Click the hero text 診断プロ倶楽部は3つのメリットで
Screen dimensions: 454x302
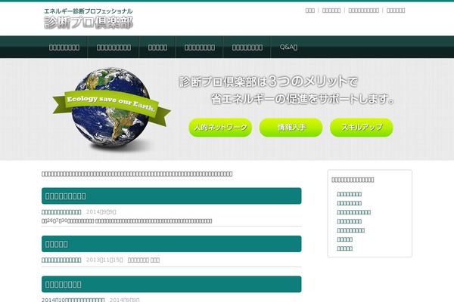click(269, 82)
